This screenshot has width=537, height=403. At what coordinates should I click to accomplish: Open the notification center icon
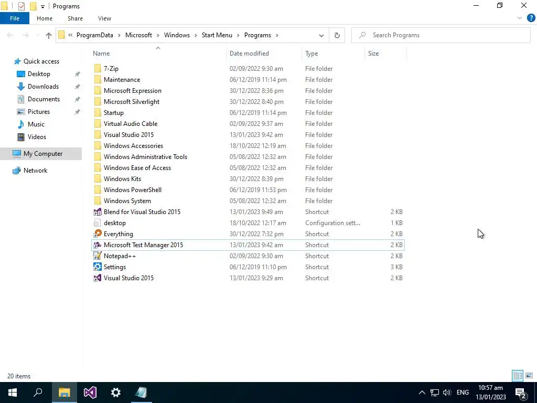click(x=521, y=393)
